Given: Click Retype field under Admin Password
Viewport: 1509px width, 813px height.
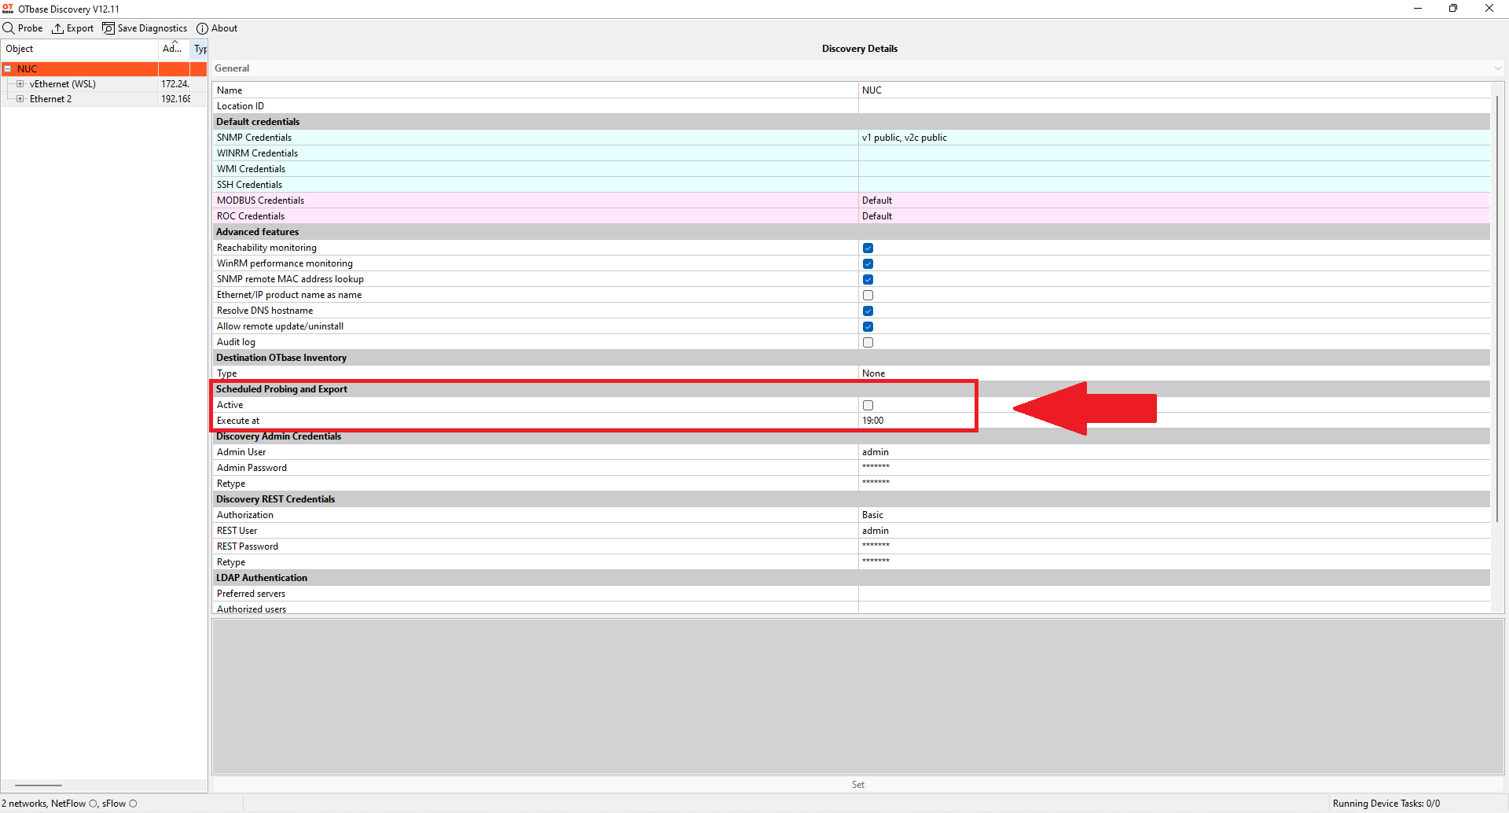Looking at the screenshot, I should coord(1174,484).
